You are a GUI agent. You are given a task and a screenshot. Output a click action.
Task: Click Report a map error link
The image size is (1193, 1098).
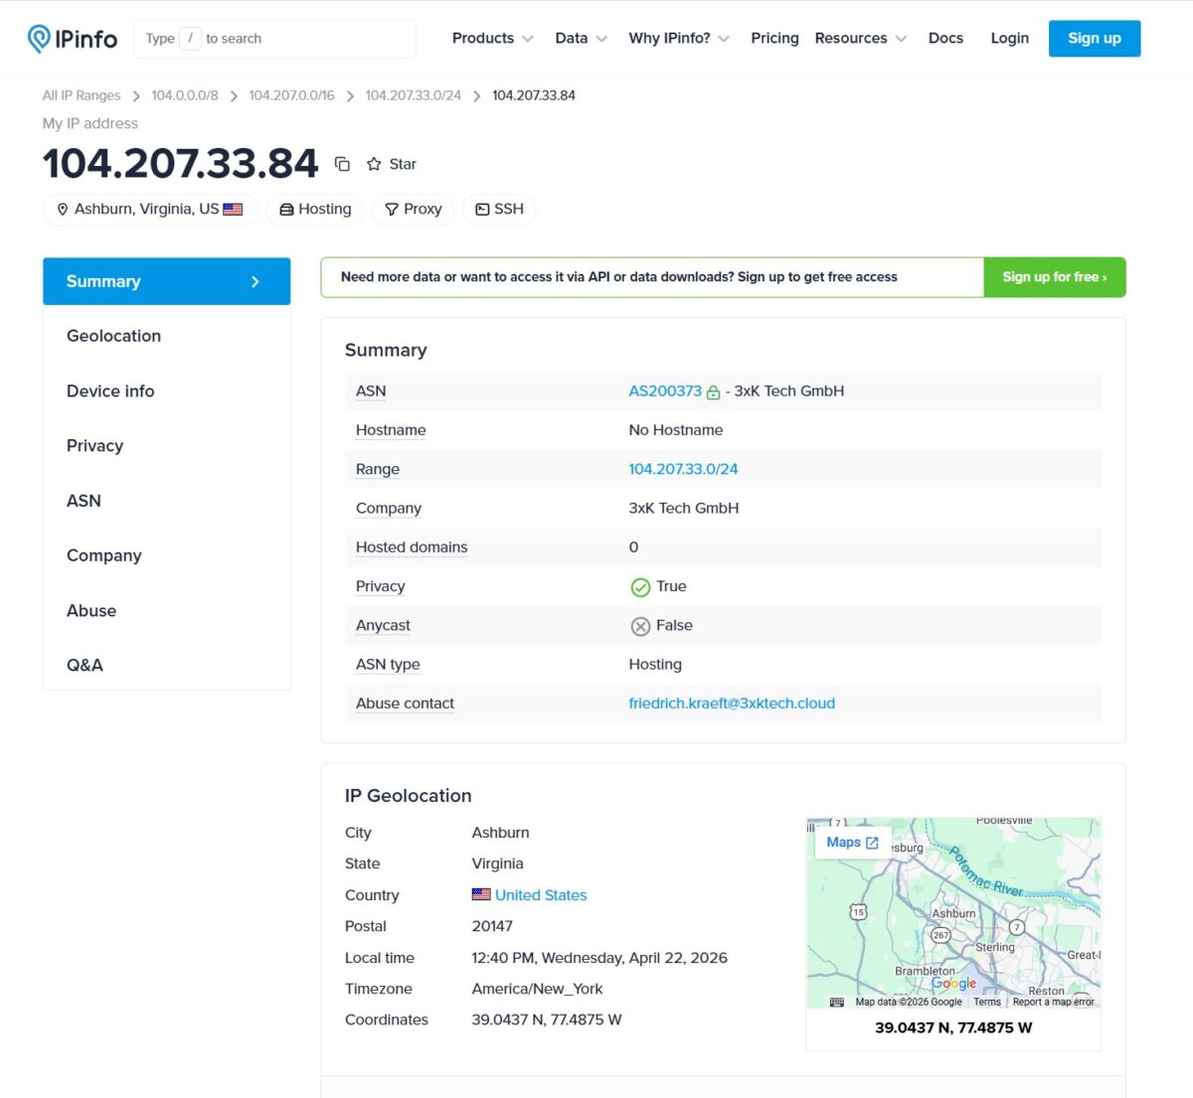pyautogui.click(x=1053, y=1002)
